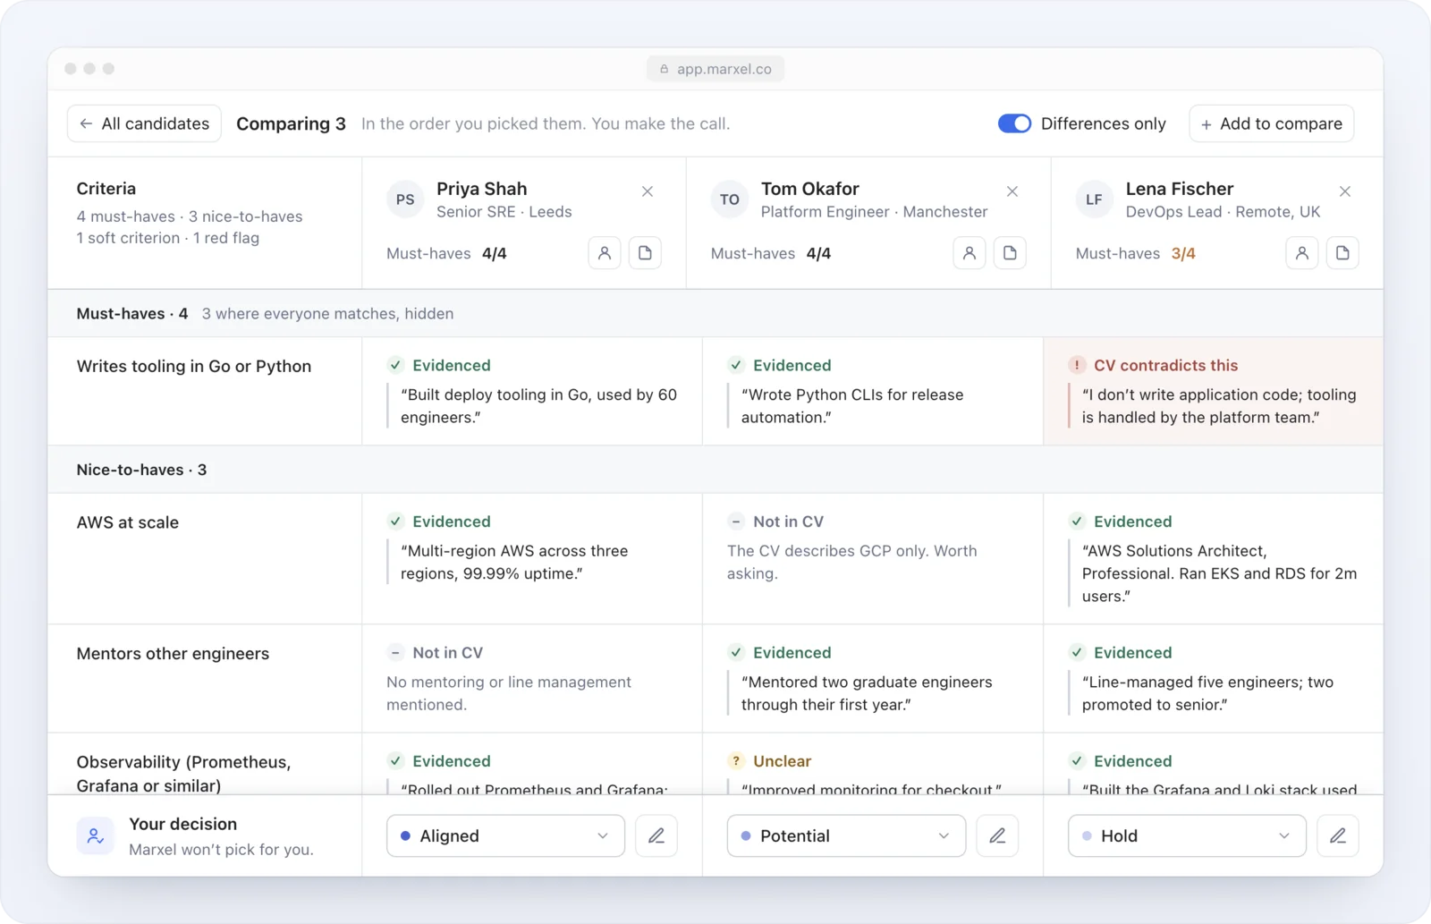This screenshot has width=1431, height=924.
Task: Click the Priya Shah name heading
Action: pyautogui.click(x=481, y=189)
